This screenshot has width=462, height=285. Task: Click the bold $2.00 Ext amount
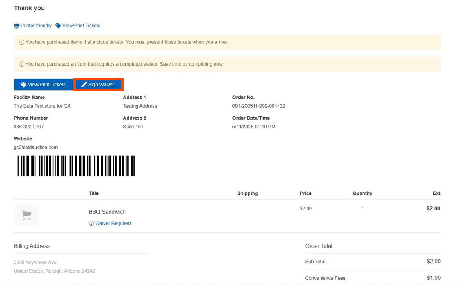[x=433, y=208]
